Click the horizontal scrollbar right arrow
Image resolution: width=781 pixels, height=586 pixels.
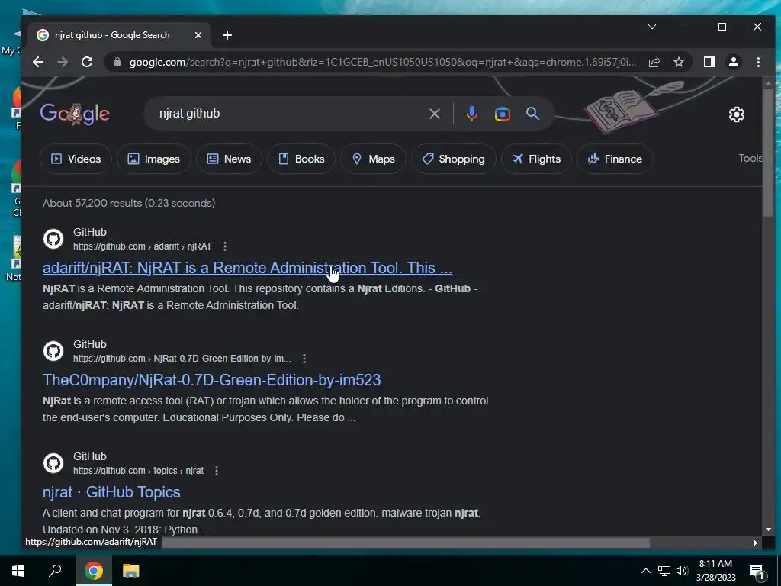(756, 543)
